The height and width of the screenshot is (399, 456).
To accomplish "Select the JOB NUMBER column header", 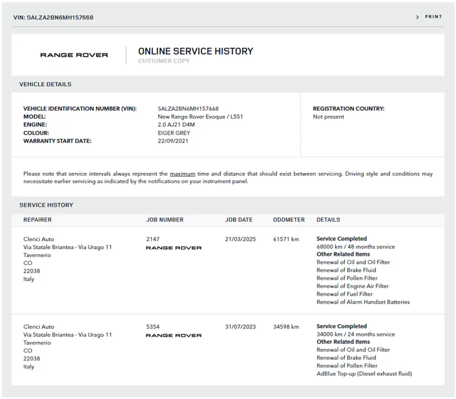I will (x=165, y=219).
